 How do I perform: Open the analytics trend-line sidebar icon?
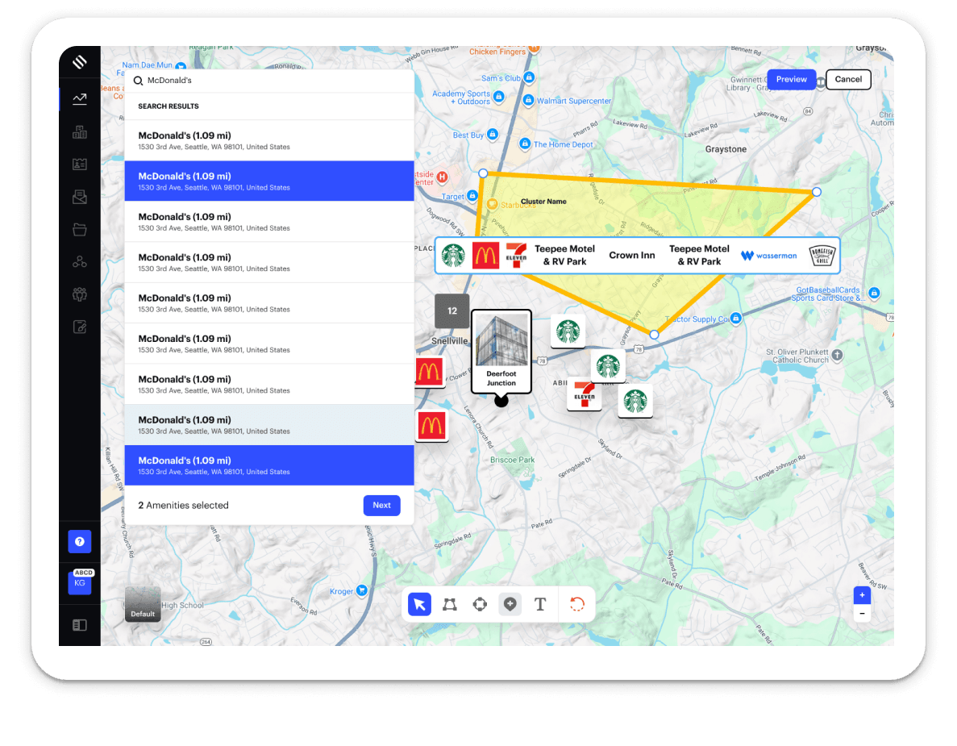79,99
